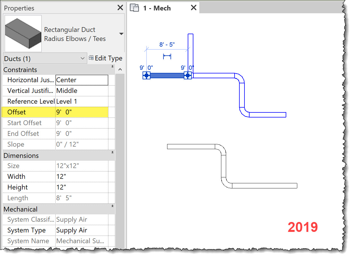
Task: Switch to the 1 - Mech view tab
Action: click(x=157, y=8)
